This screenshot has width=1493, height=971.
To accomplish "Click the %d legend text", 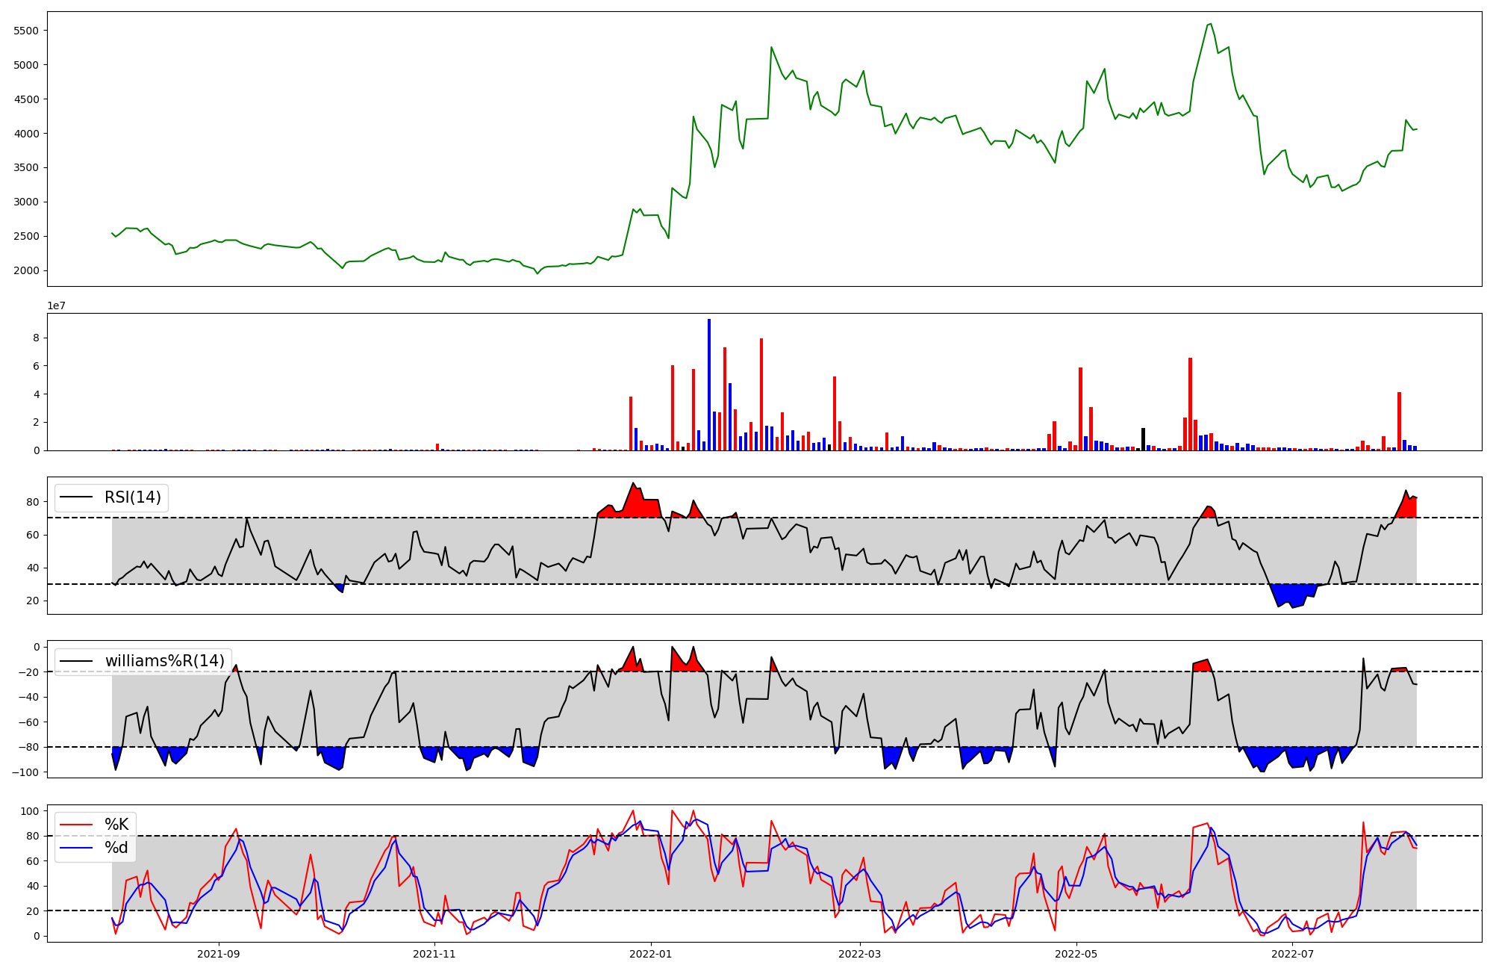I will [x=116, y=848].
